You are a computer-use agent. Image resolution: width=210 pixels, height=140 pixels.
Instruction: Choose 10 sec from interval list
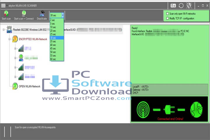click(57, 27)
